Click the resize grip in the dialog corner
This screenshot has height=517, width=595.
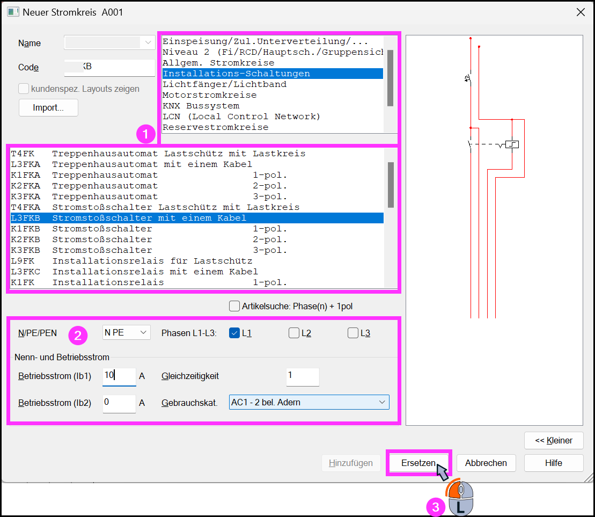point(588,477)
